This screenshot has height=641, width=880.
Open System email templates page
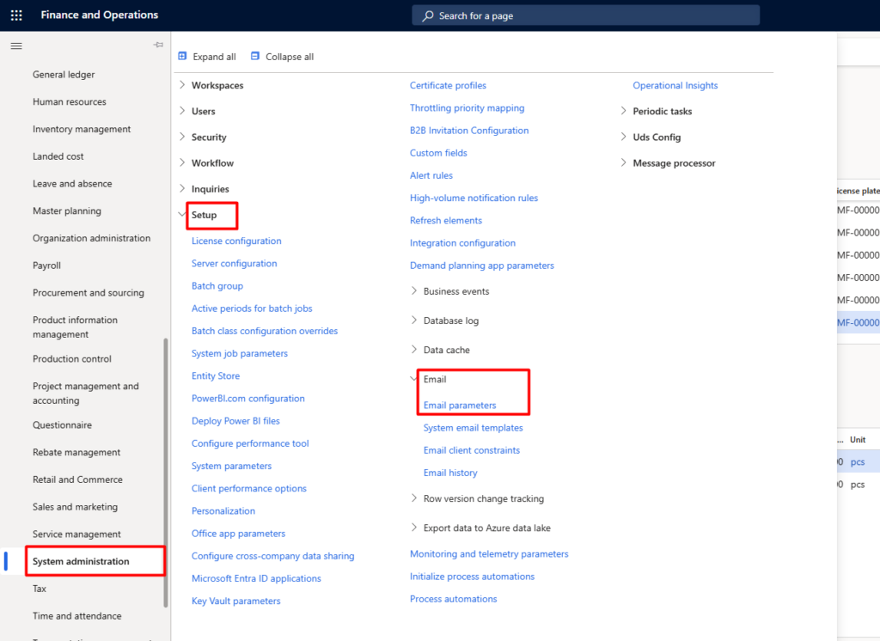tap(473, 428)
